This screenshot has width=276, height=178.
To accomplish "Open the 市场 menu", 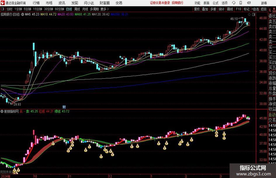I will pos(49,3).
